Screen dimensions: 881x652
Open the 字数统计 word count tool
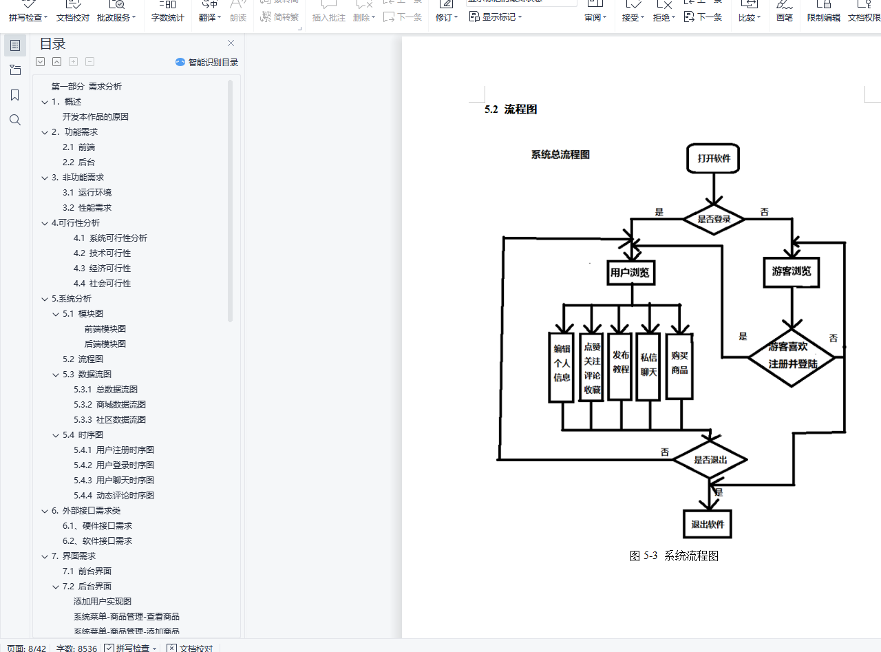tap(167, 12)
